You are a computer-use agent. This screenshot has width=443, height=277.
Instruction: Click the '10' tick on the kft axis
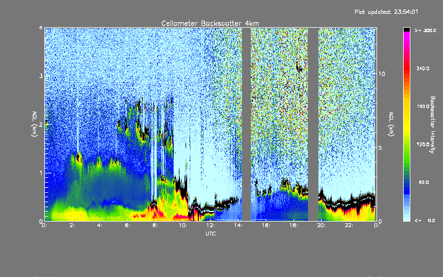point(382,74)
